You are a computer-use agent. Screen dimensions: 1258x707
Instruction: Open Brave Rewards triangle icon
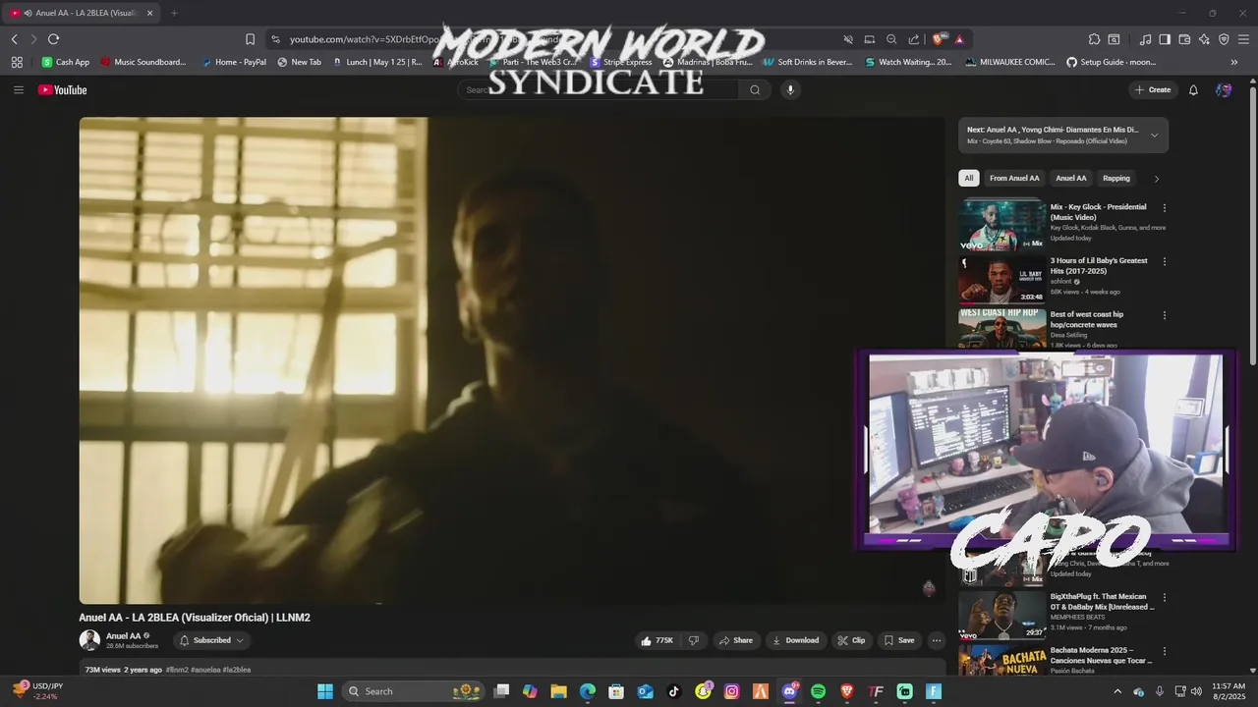(958, 39)
